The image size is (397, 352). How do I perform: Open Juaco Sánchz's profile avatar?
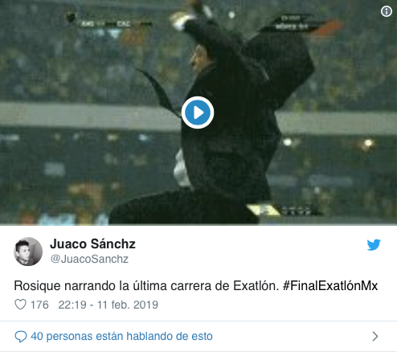28,252
